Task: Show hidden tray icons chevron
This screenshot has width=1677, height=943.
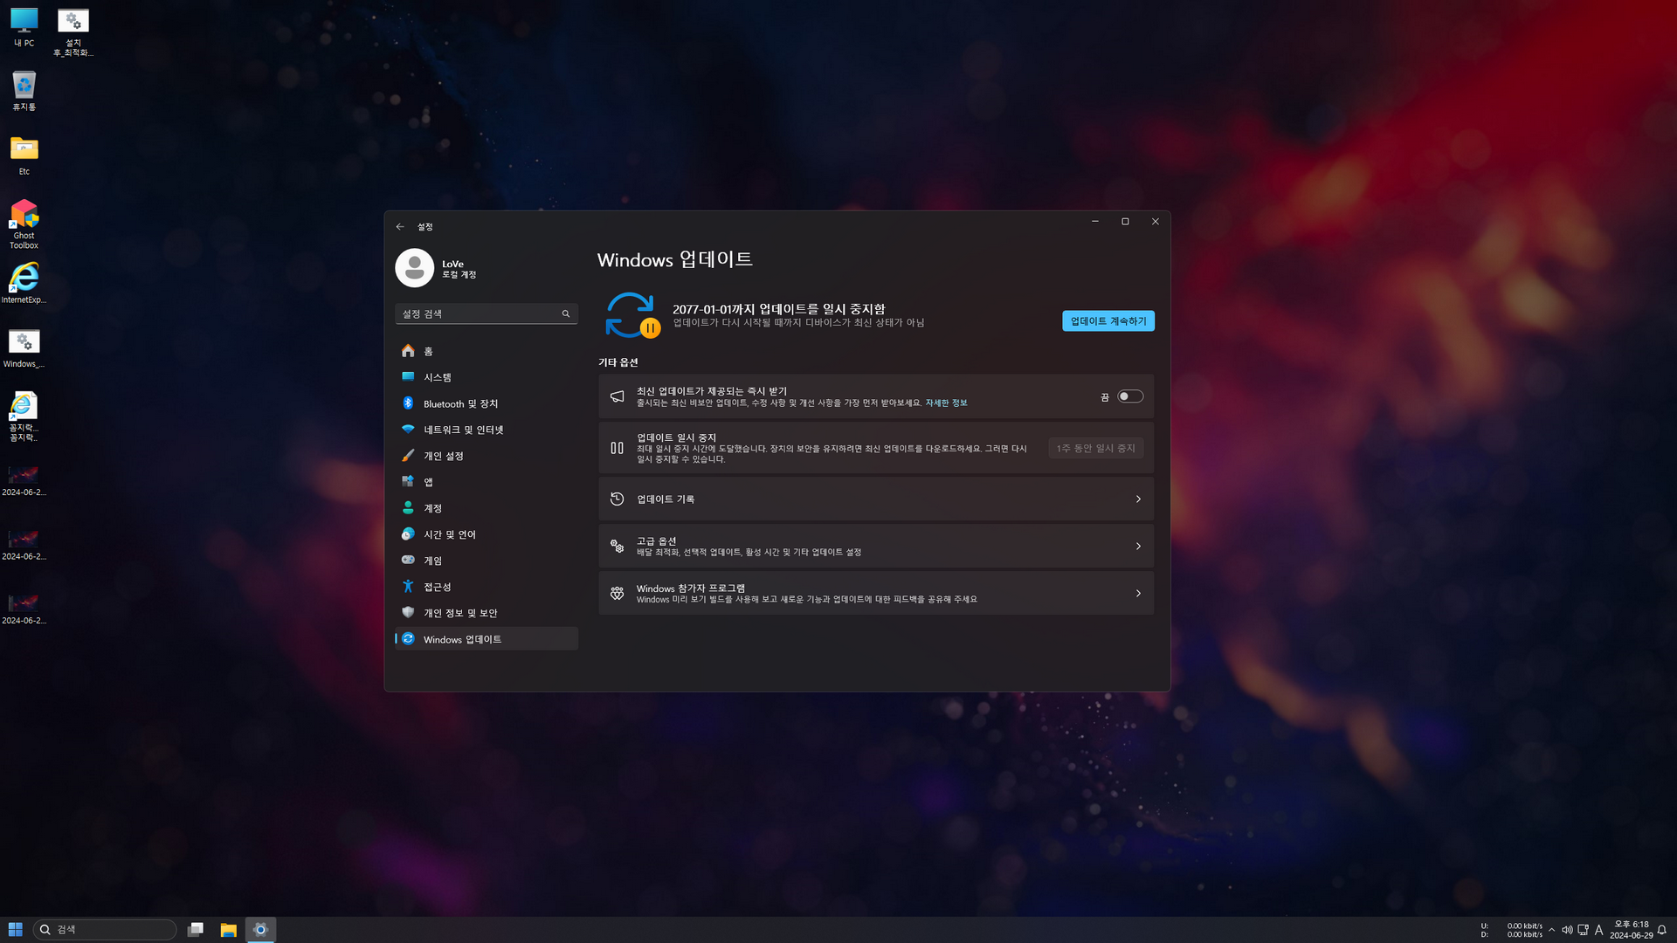Action: (1551, 930)
